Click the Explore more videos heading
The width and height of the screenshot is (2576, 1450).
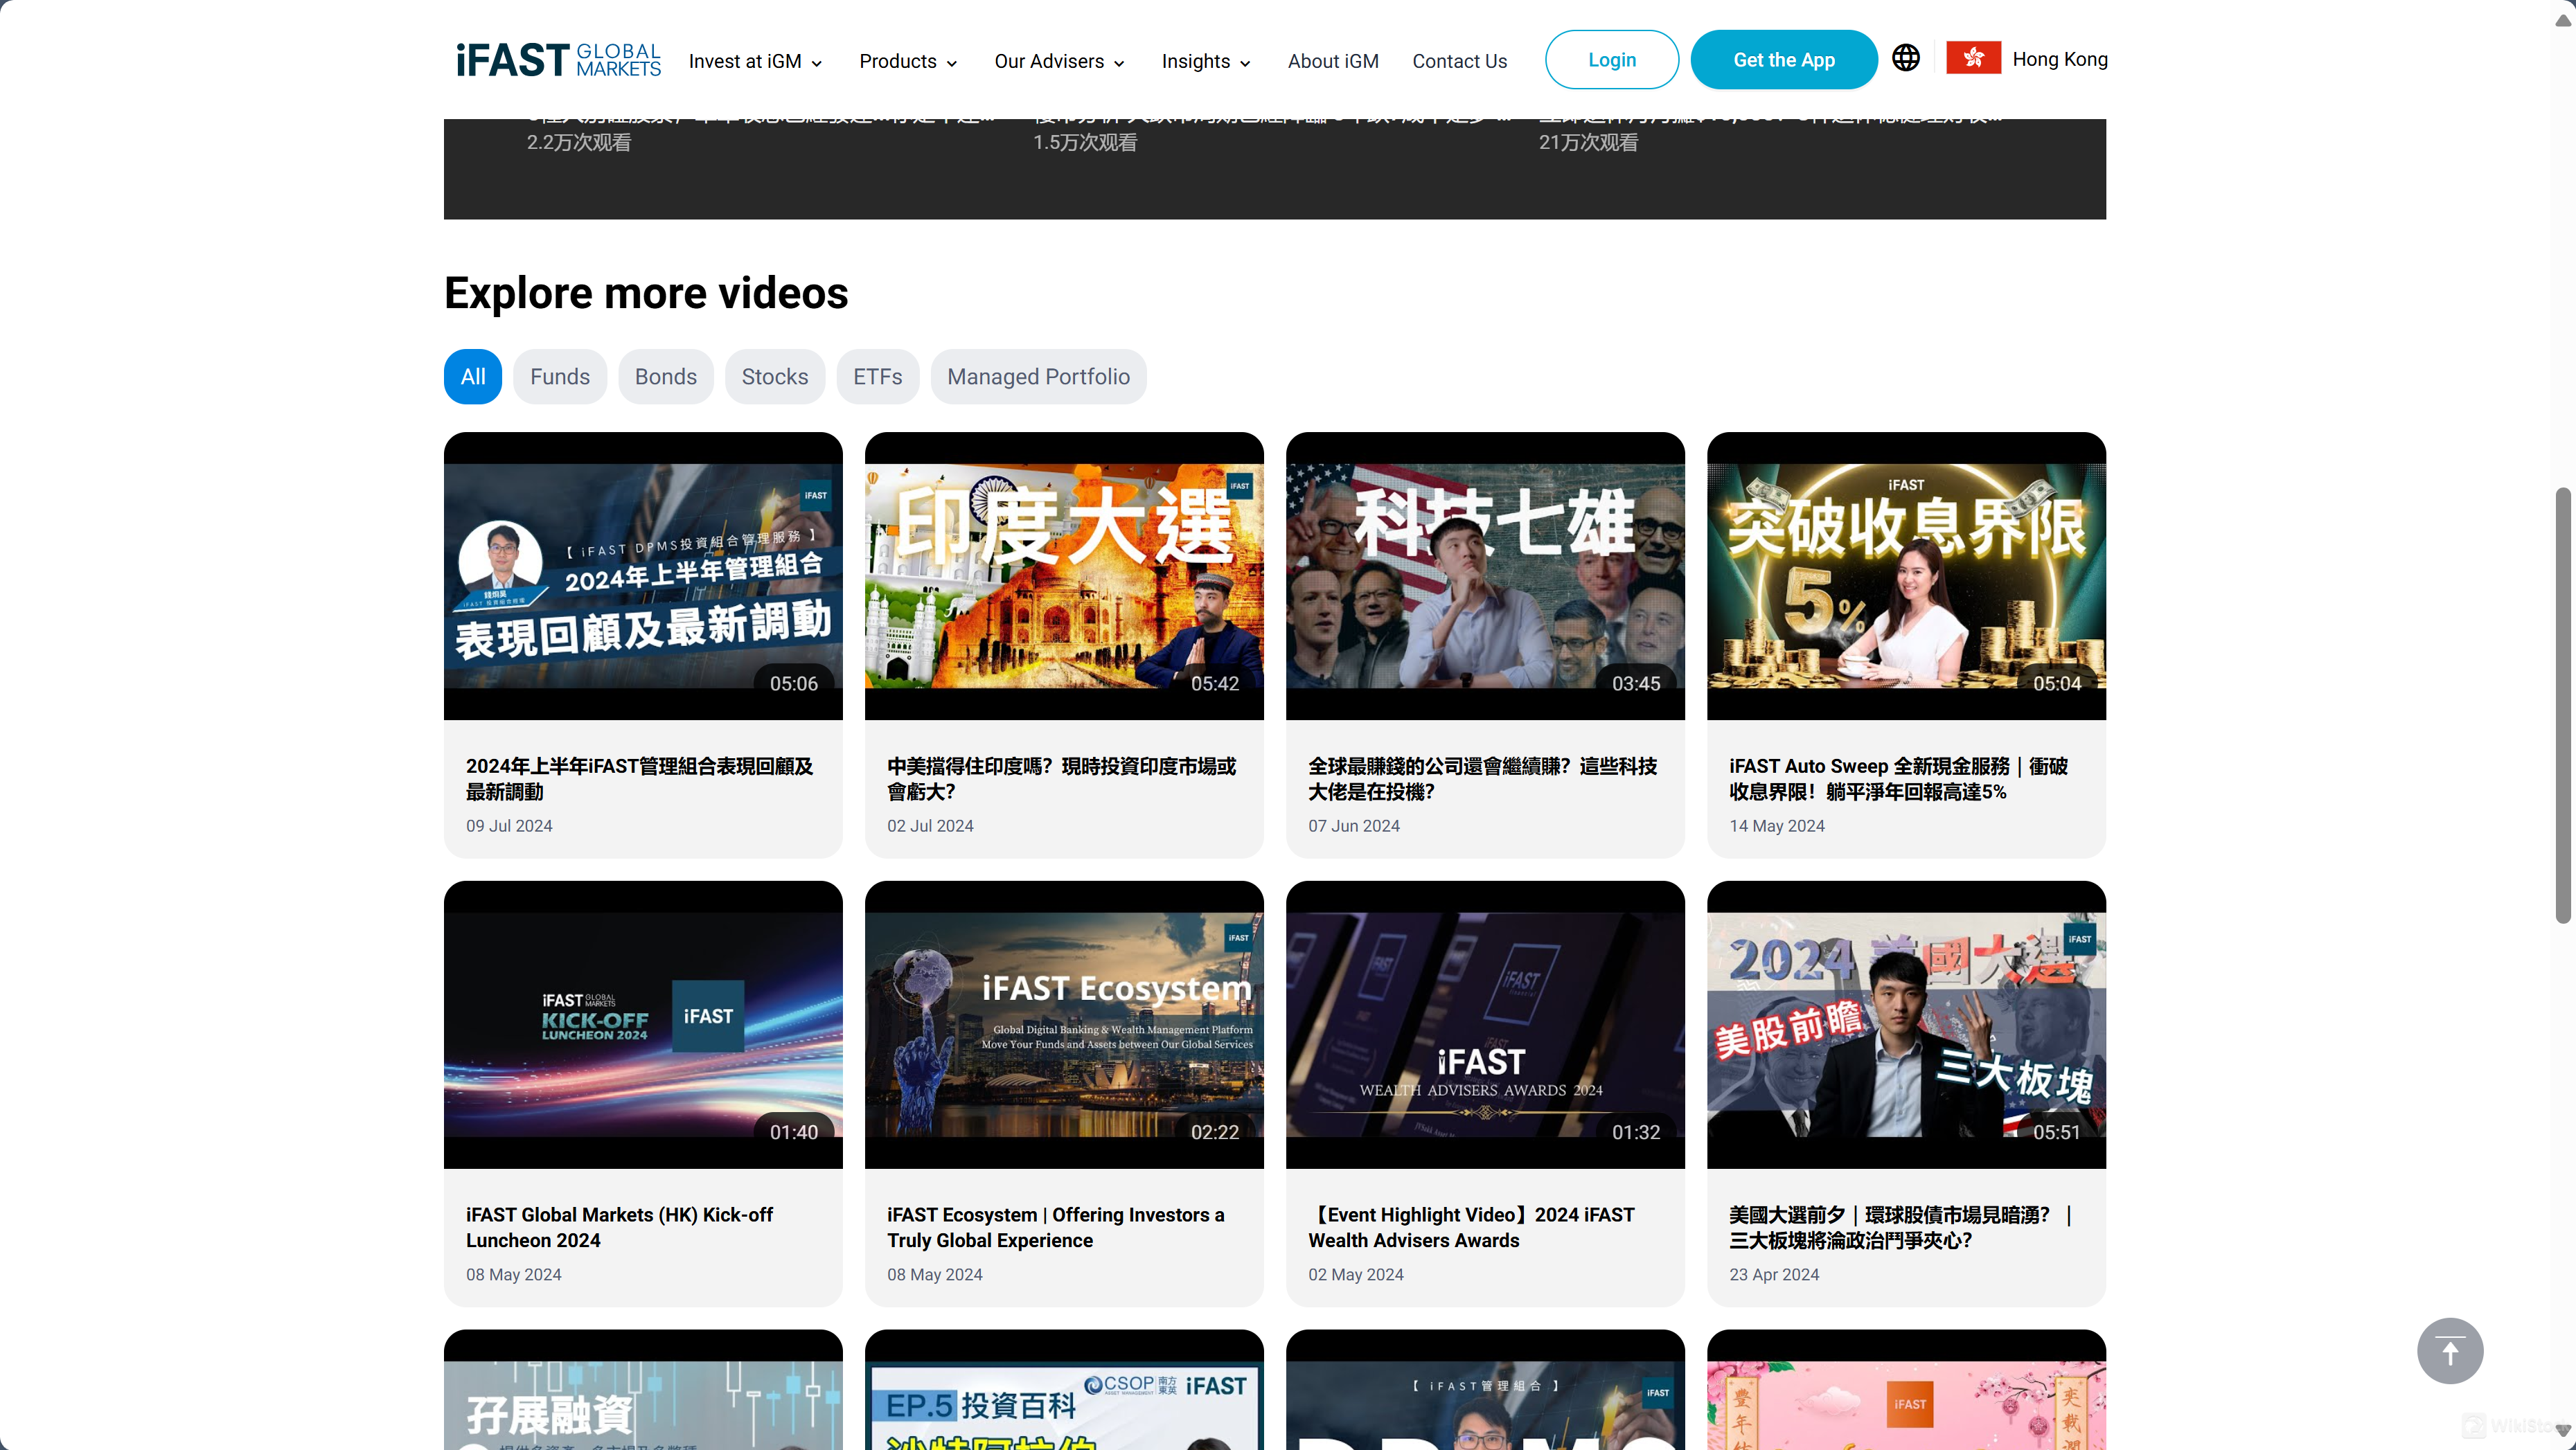click(x=646, y=293)
